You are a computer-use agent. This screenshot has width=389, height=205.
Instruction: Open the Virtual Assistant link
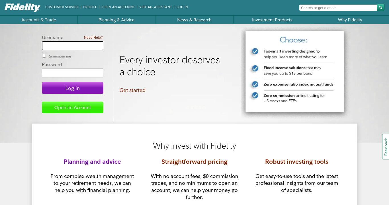(155, 7)
